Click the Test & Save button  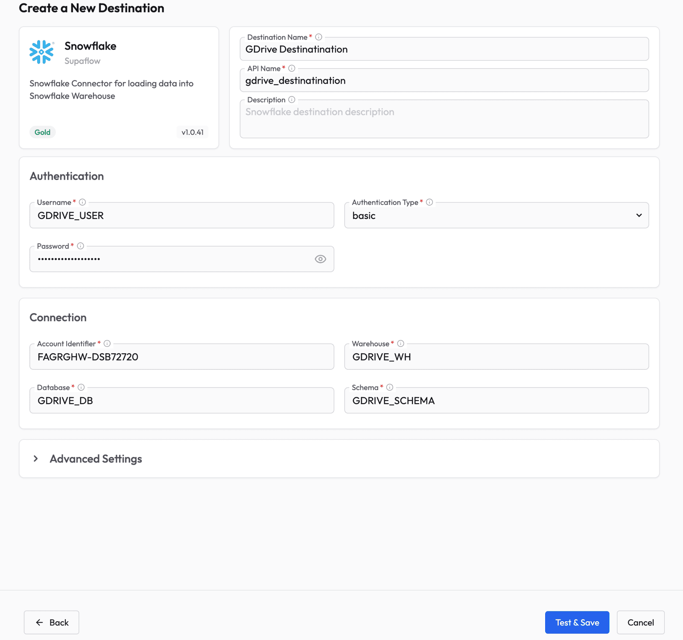[x=577, y=622]
